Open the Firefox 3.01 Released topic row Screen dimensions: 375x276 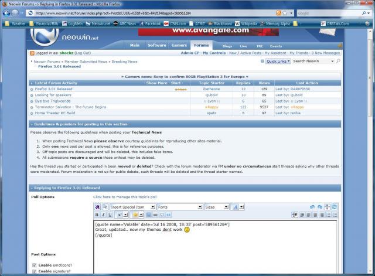tap(53, 89)
